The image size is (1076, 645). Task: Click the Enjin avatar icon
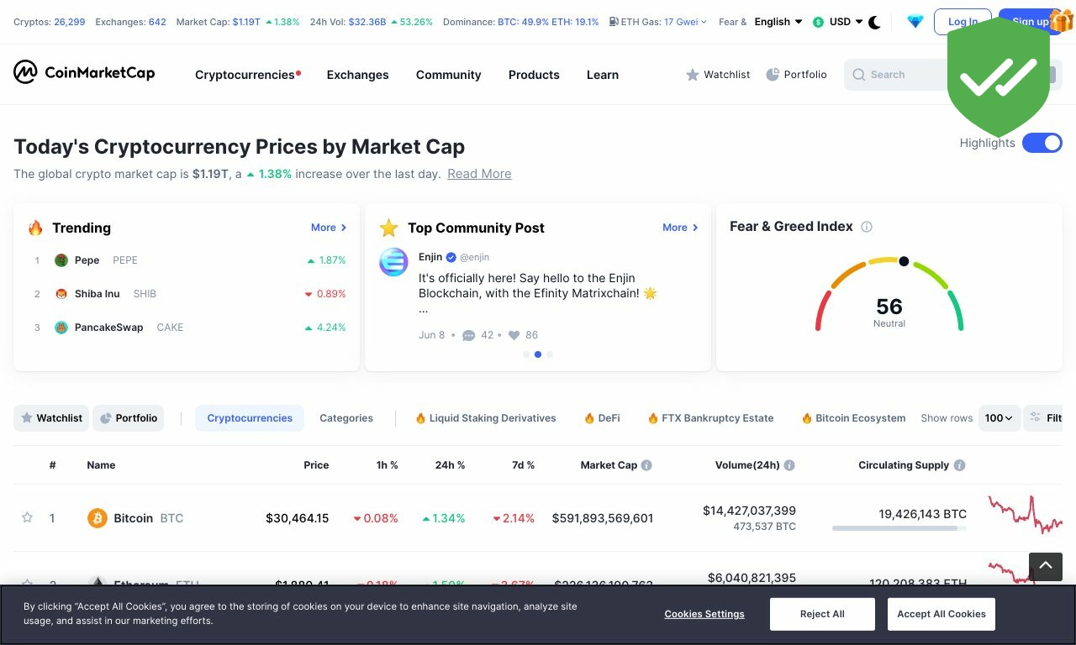393,262
